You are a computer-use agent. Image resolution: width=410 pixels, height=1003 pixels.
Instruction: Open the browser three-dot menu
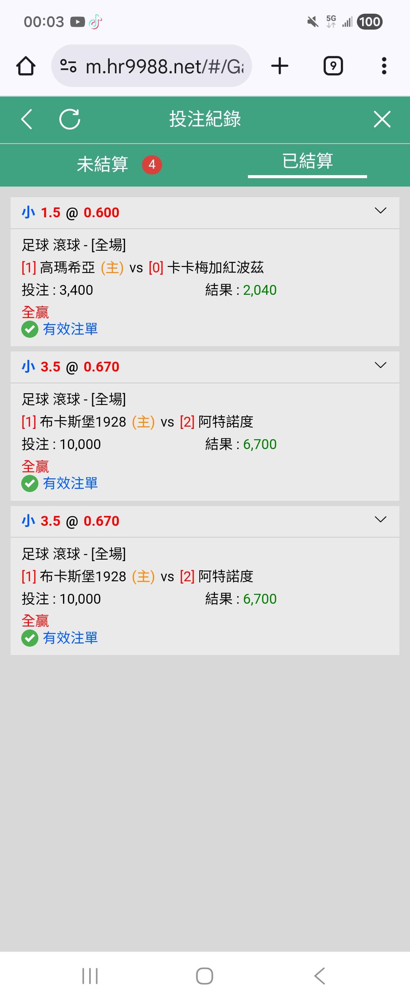pyautogui.click(x=384, y=66)
